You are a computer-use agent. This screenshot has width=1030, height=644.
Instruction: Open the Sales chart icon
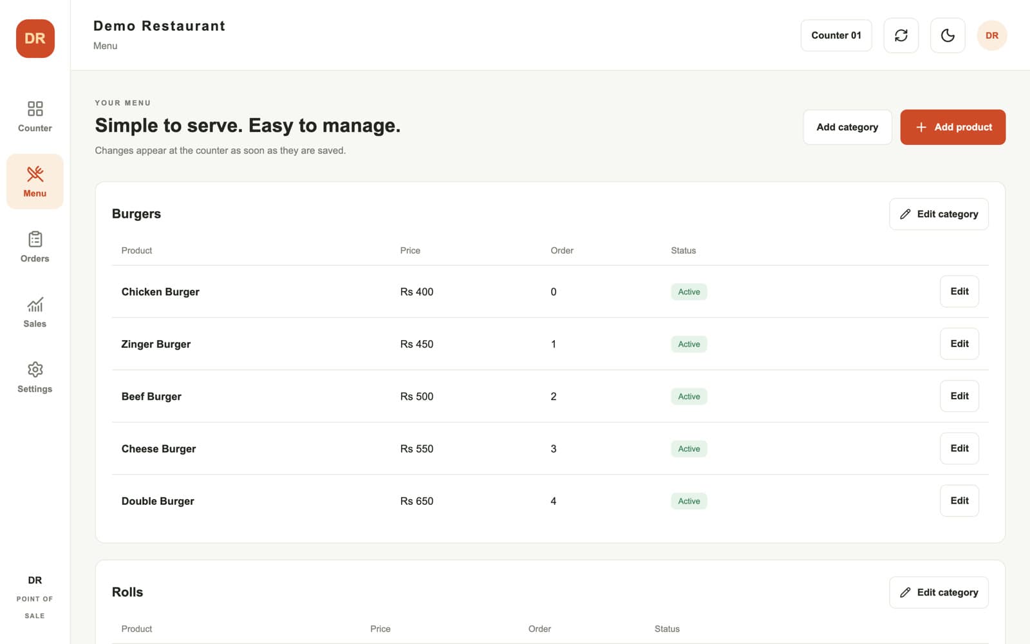35,304
